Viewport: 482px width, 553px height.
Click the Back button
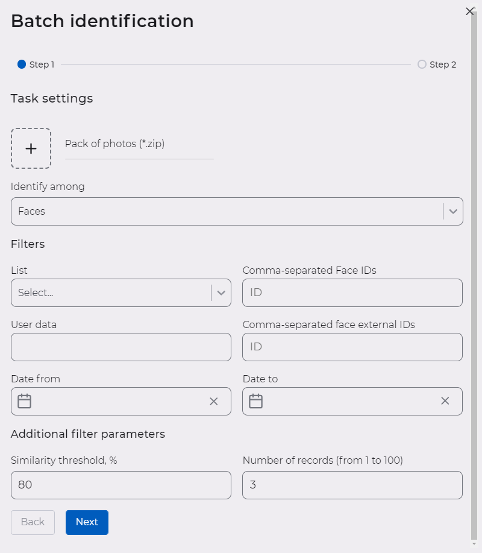pyautogui.click(x=33, y=522)
